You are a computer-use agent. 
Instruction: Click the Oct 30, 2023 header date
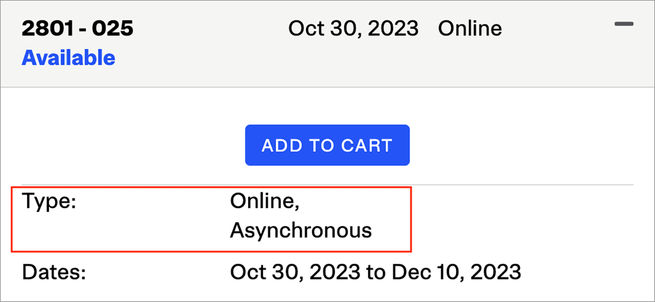point(353,29)
